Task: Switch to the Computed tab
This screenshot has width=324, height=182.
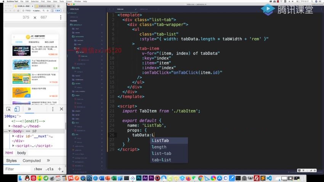Action: [x=32, y=161]
